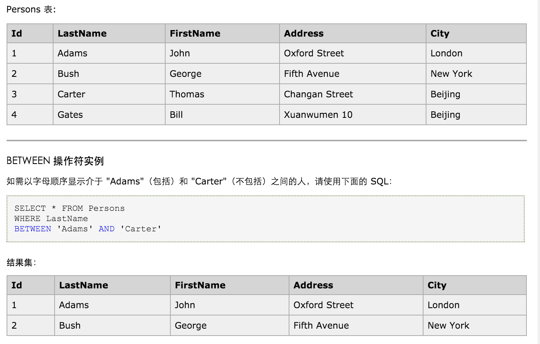
Task: Open the AND keyword link in code
Action: click(106, 229)
